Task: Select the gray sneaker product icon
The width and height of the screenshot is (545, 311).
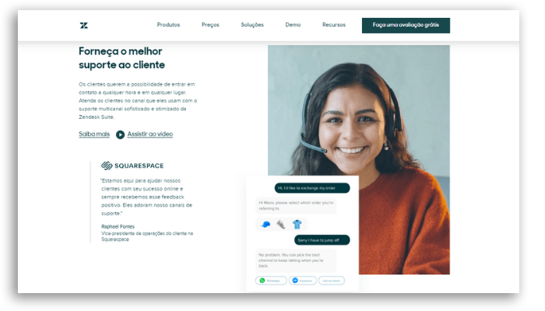Action: click(x=281, y=225)
